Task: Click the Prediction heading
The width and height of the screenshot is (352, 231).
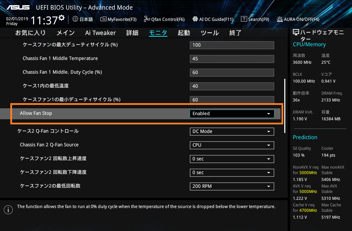Action: (305, 137)
